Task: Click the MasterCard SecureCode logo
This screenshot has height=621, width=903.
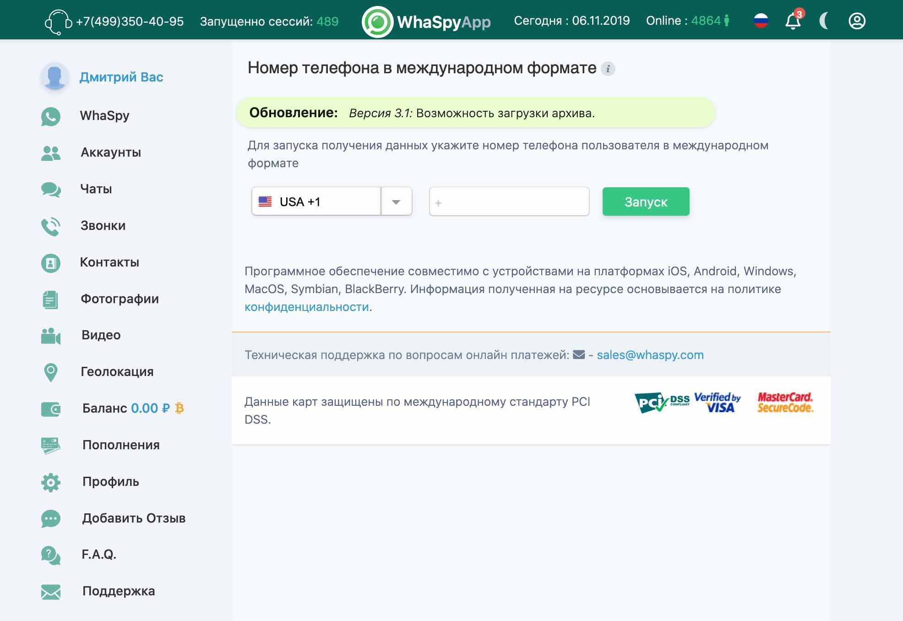Action: tap(785, 403)
